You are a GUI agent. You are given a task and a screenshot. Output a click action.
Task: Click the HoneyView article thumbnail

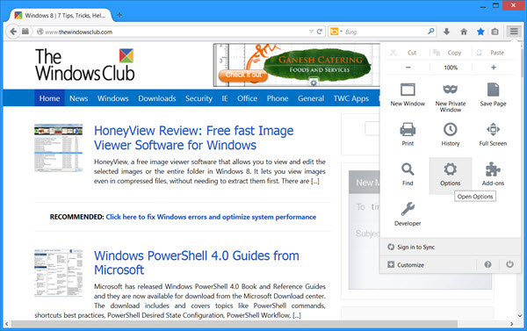click(58, 148)
